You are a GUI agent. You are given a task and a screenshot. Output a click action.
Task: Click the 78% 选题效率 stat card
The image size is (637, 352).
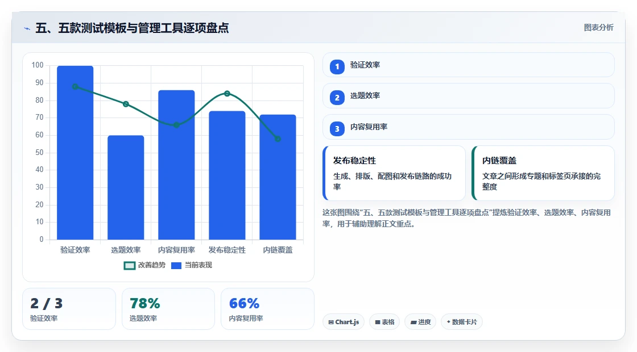168,309
